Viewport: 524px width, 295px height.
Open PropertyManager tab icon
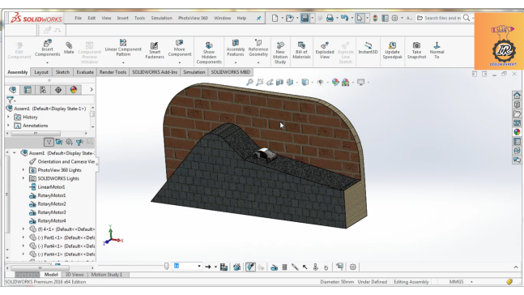(28, 90)
